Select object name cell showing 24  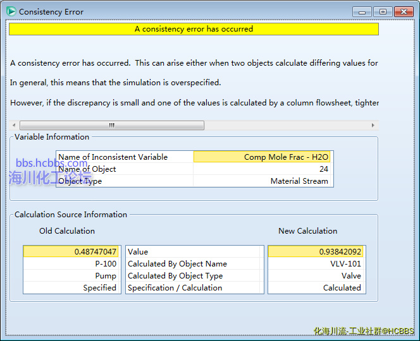tap(262, 169)
